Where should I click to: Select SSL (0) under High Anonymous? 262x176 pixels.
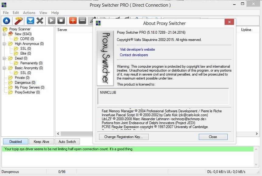click(26, 49)
